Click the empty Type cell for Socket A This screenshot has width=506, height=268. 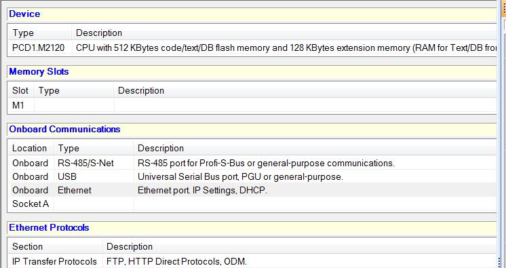pyautogui.click(x=94, y=204)
